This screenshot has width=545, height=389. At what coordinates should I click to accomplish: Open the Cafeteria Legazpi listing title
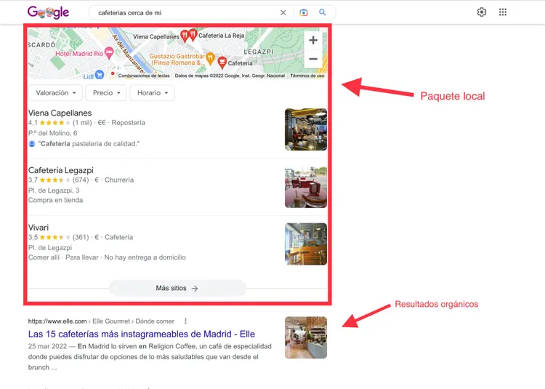pos(61,170)
